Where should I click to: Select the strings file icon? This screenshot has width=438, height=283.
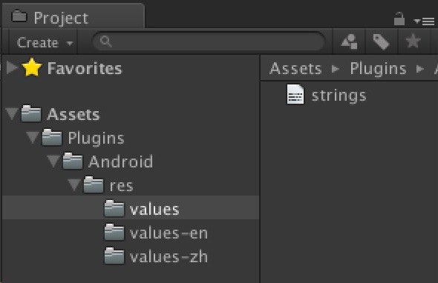coord(295,94)
